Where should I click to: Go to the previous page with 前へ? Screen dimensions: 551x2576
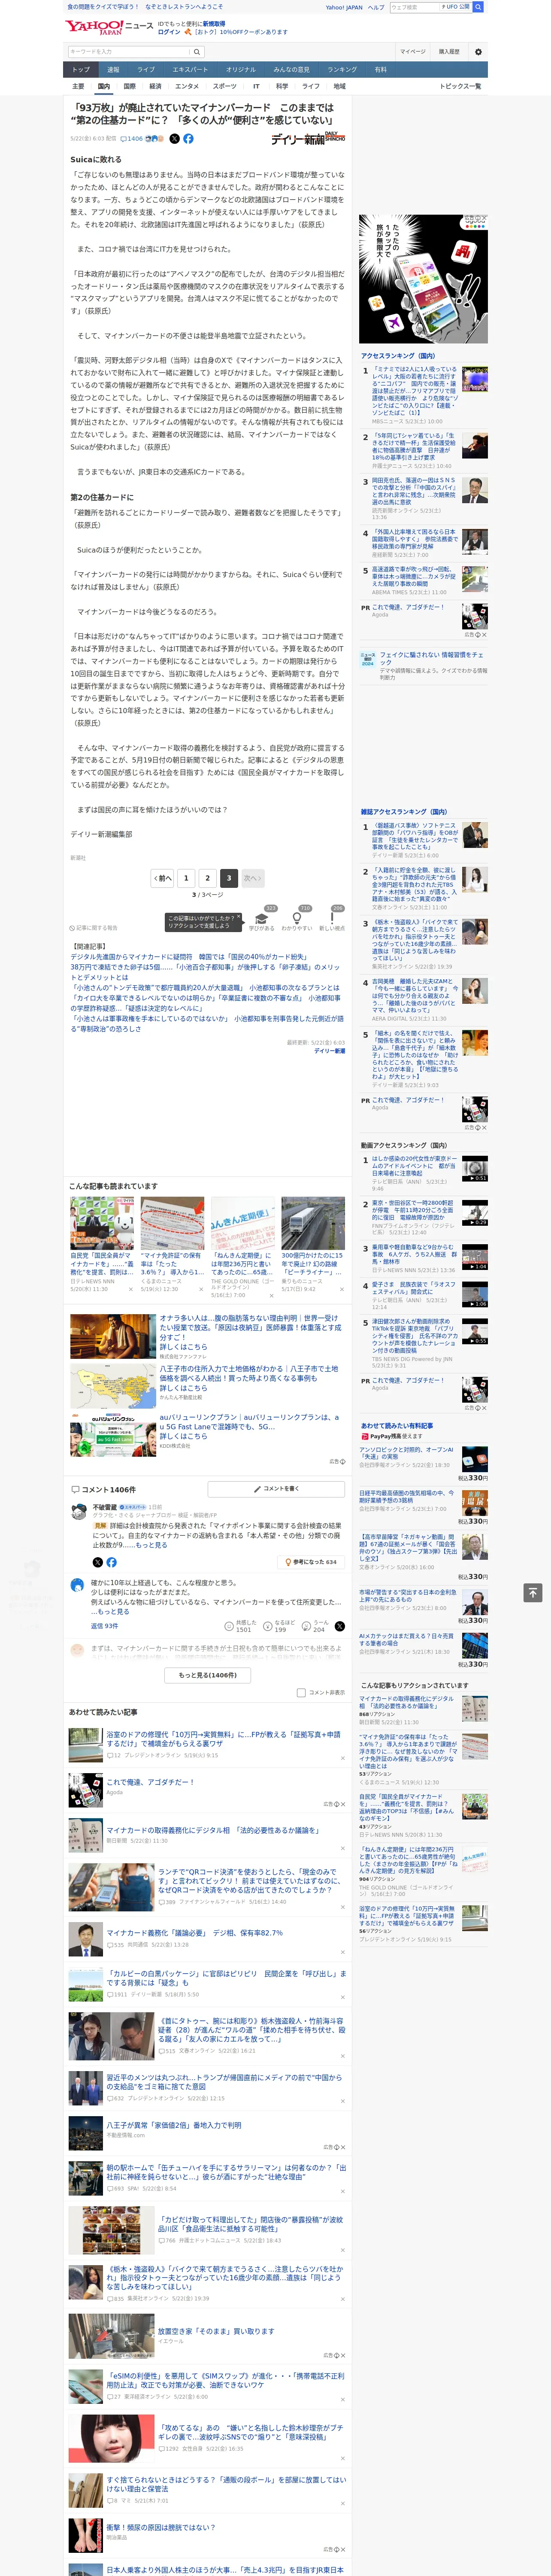(163, 878)
